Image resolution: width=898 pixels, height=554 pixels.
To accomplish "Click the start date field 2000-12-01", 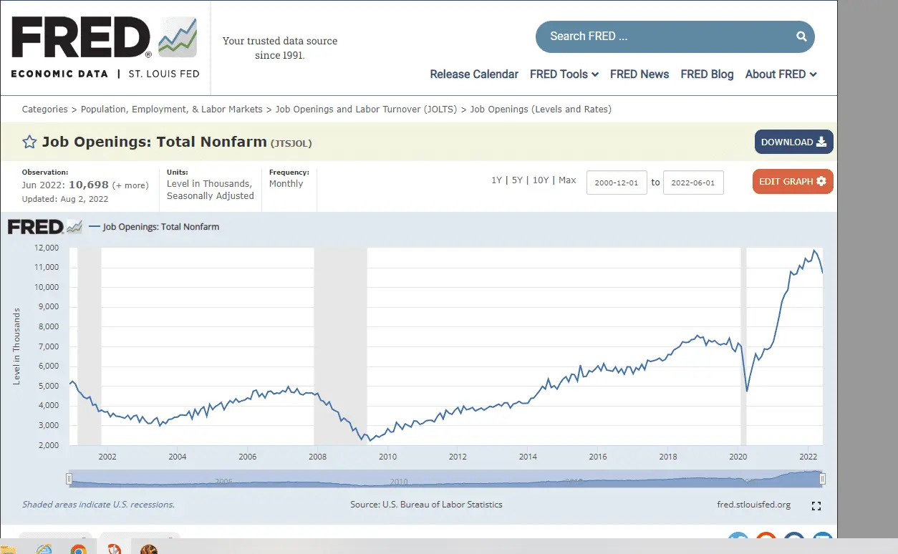I will click(x=617, y=183).
